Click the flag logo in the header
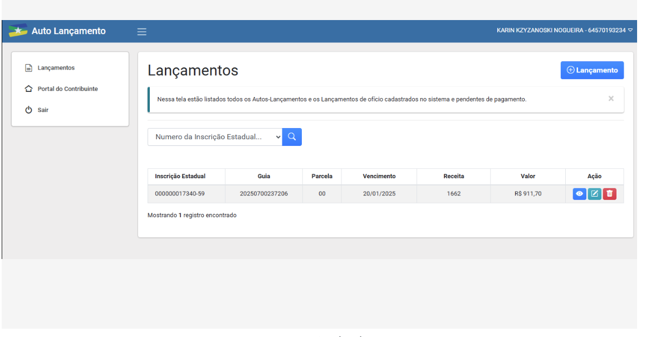The height and width of the screenshot is (337, 646). tap(18, 31)
